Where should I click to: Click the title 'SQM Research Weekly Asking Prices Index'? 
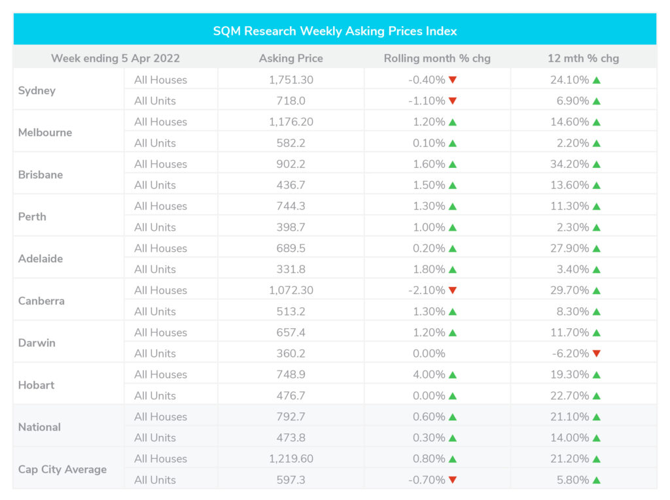click(335, 31)
